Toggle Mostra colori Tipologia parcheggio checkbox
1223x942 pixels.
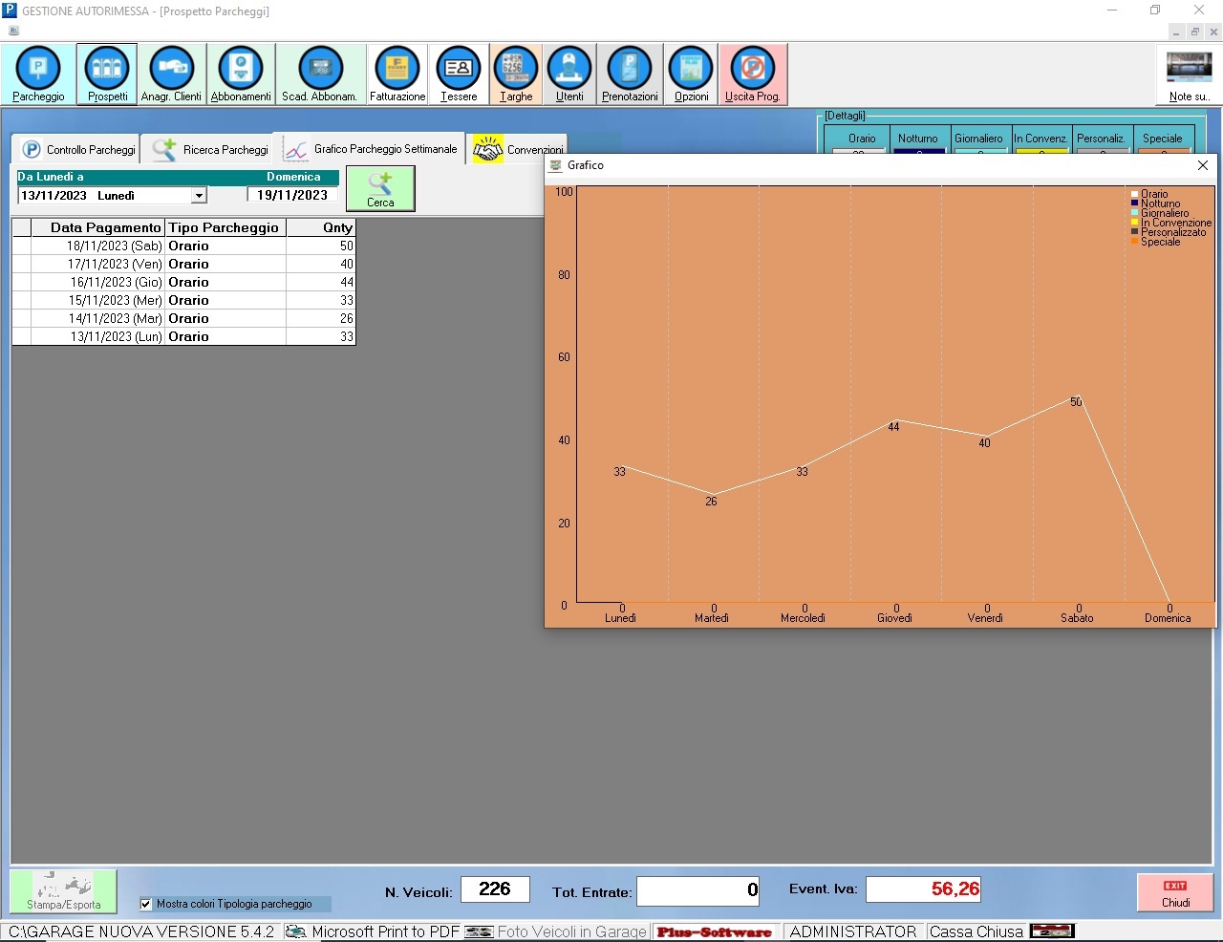[x=146, y=904]
